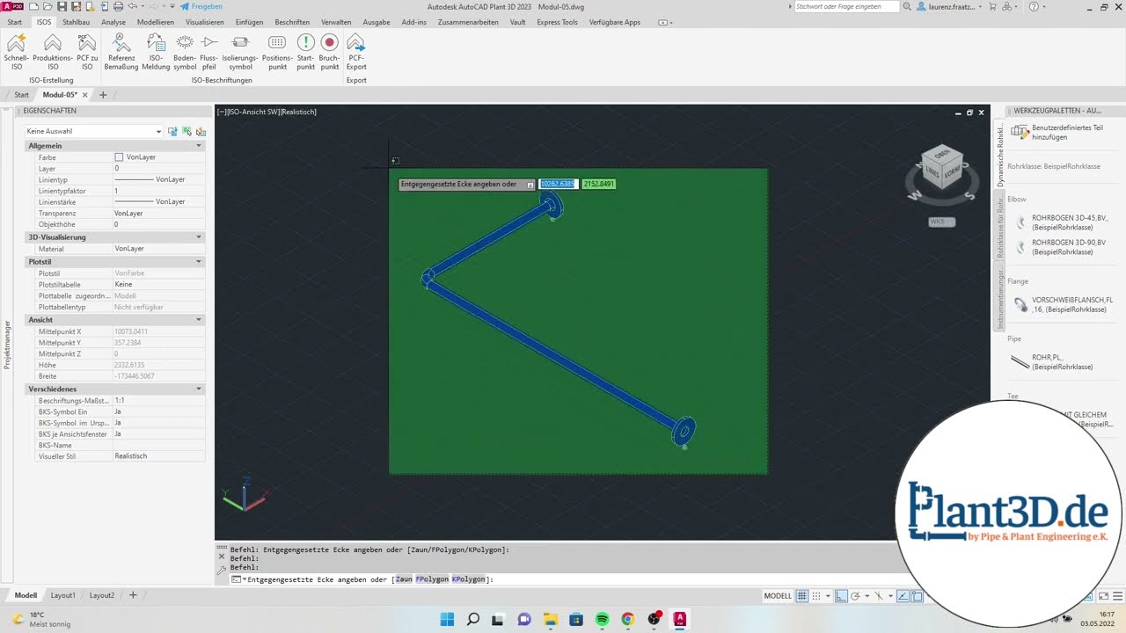Choose the Zaun command line option

(x=404, y=579)
